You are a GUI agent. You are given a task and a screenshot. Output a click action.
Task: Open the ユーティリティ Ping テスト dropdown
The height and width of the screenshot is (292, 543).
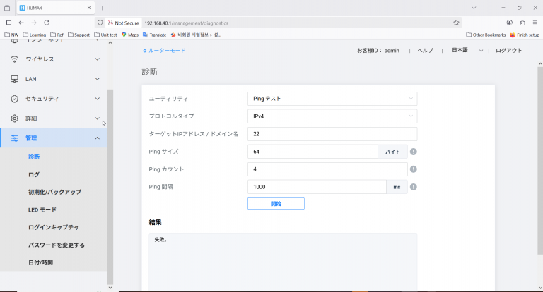[x=332, y=99]
